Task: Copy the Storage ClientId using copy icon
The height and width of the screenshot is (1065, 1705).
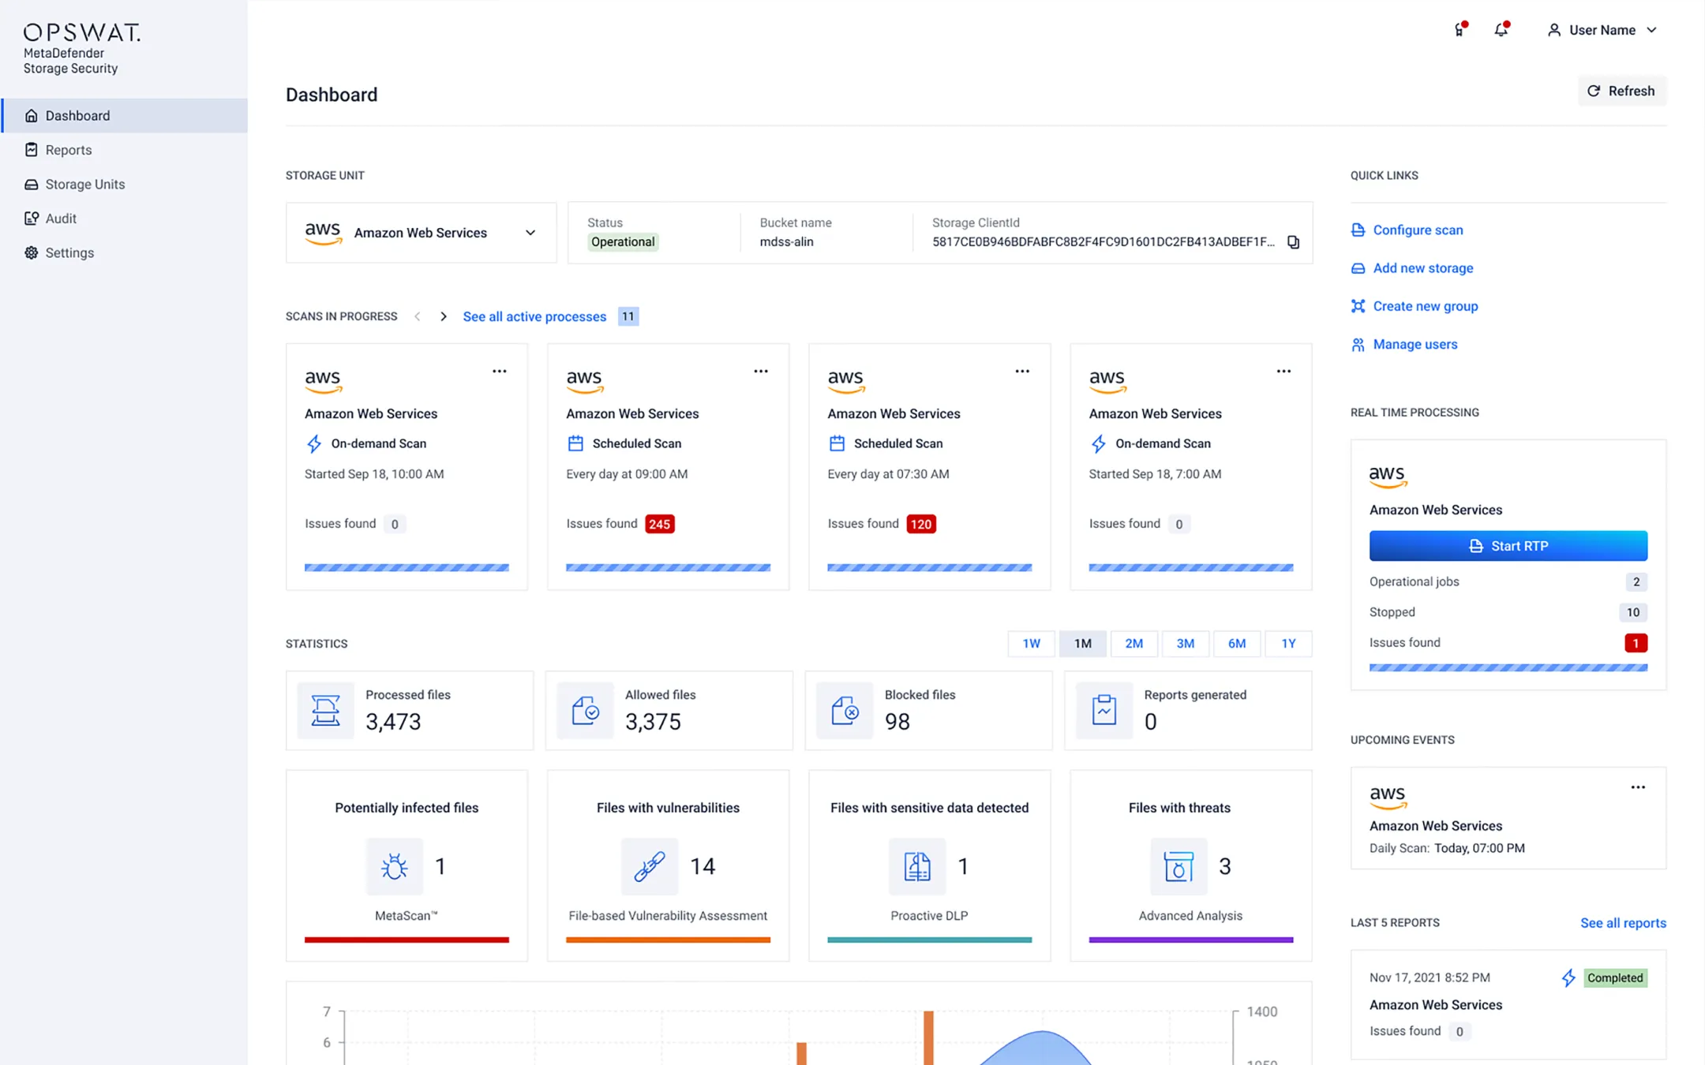Action: coord(1293,241)
